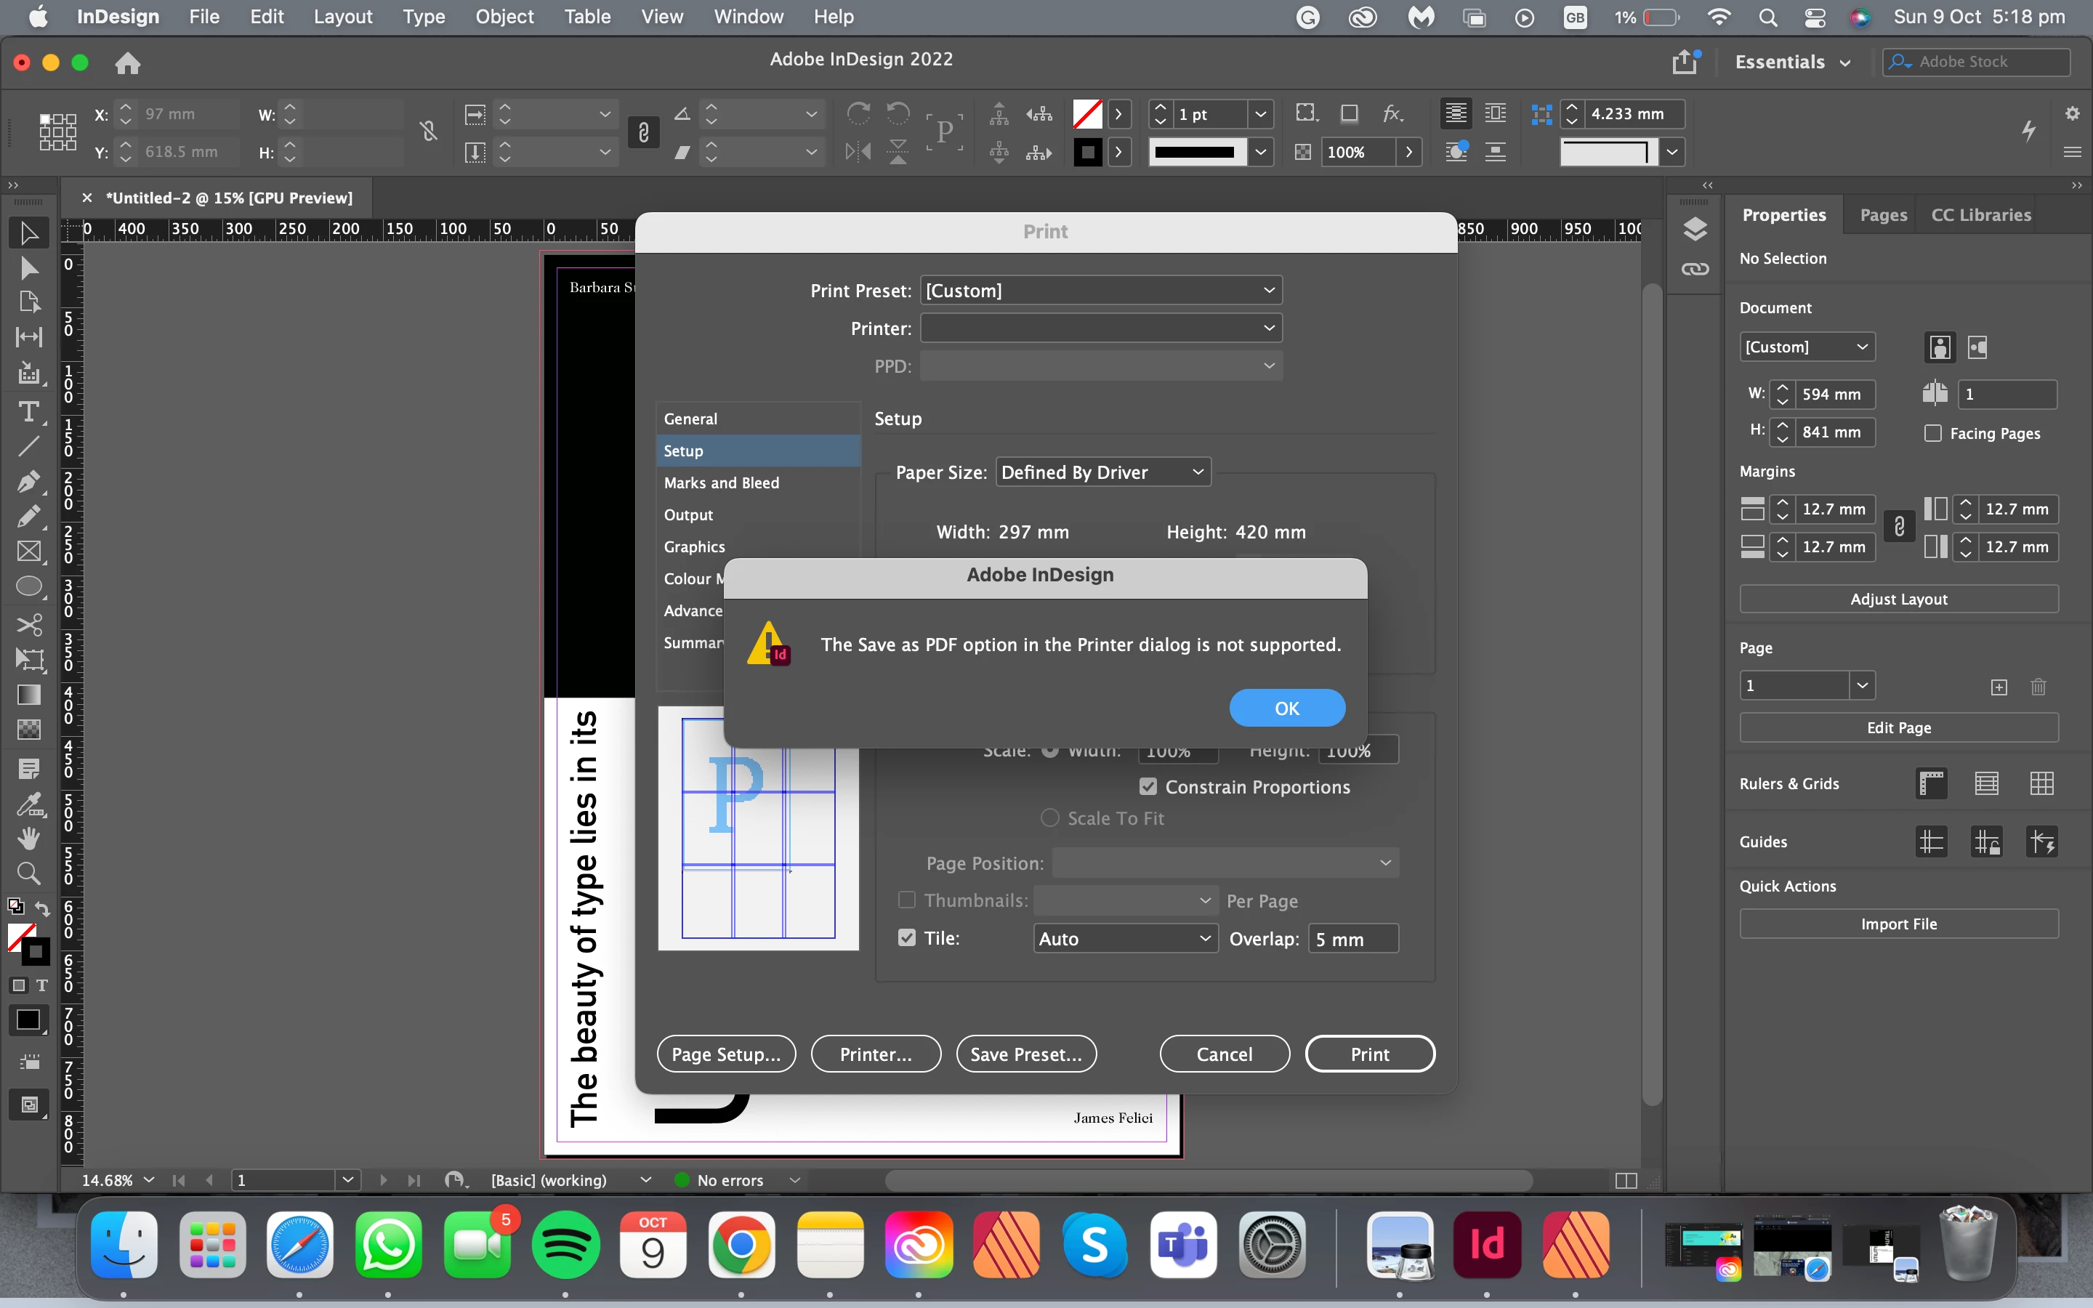This screenshot has height=1308, width=2093.
Task: Click OK in the alert dialog
Action: (x=1286, y=708)
